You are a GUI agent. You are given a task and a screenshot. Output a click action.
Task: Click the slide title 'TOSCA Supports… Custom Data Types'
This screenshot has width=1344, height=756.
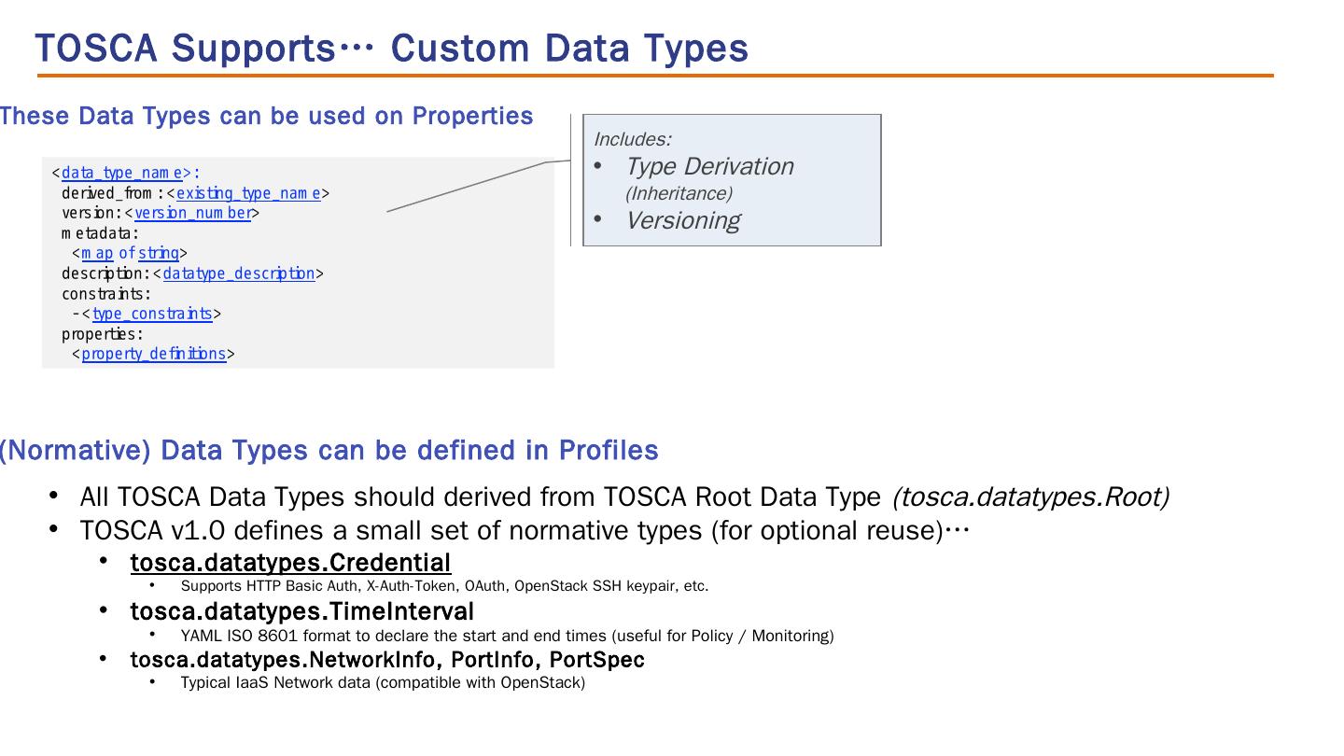tap(391, 49)
